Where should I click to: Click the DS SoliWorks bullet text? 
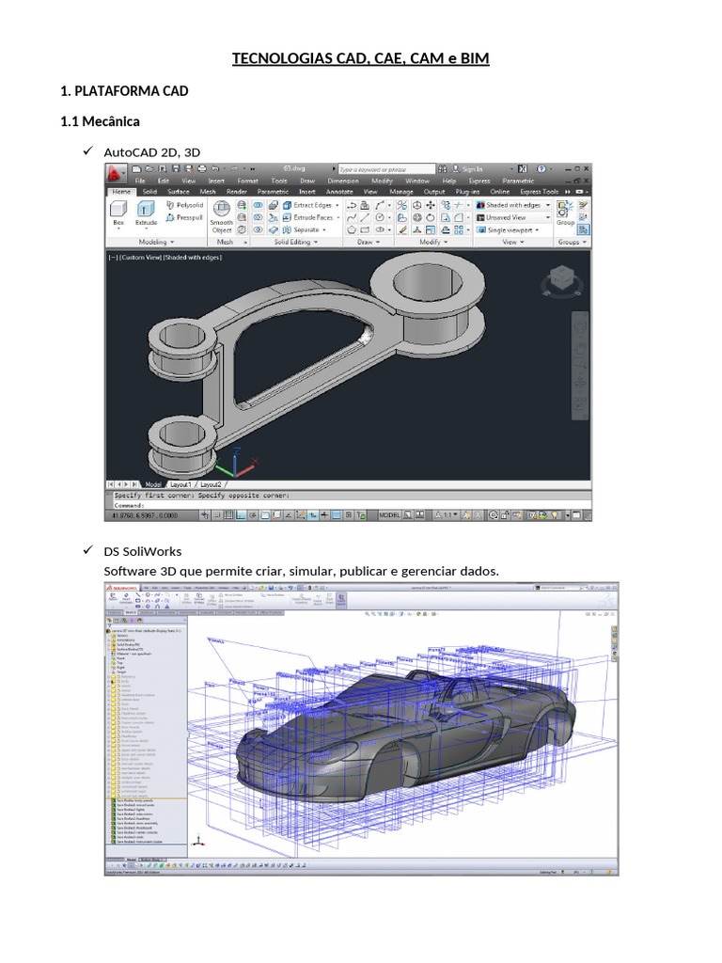click(x=143, y=551)
